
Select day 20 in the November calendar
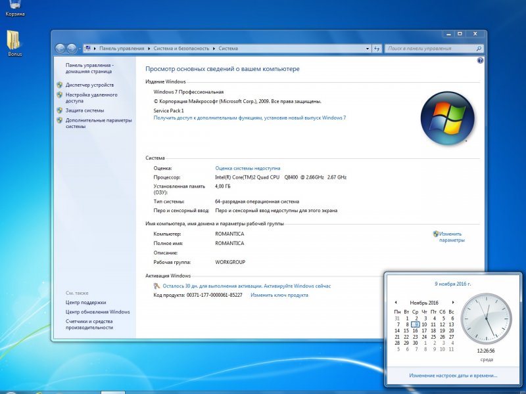(452, 331)
